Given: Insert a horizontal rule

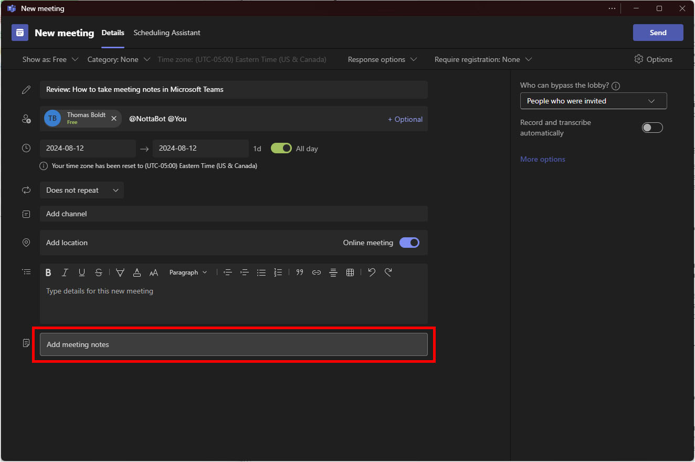Looking at the screenshot, I should (x=333, y=272).
